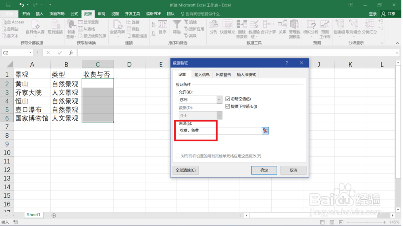Click the Undo arrow icon
Screen dimensions: 403x226
click(x=22, y=4)
